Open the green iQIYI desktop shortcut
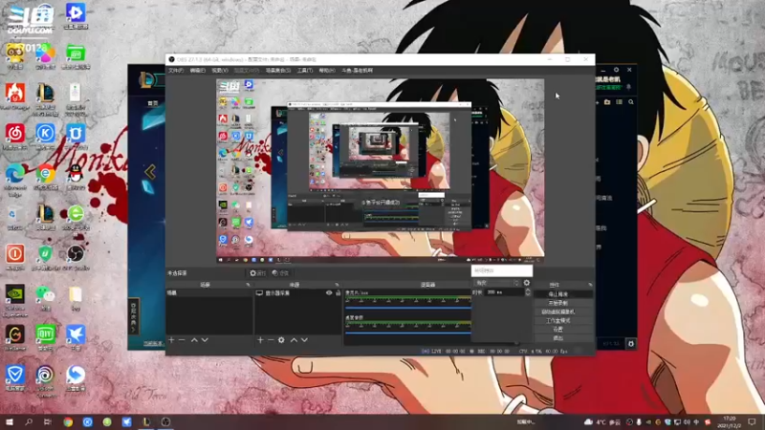This screenshot has width=765, height=430. [45, 334]
